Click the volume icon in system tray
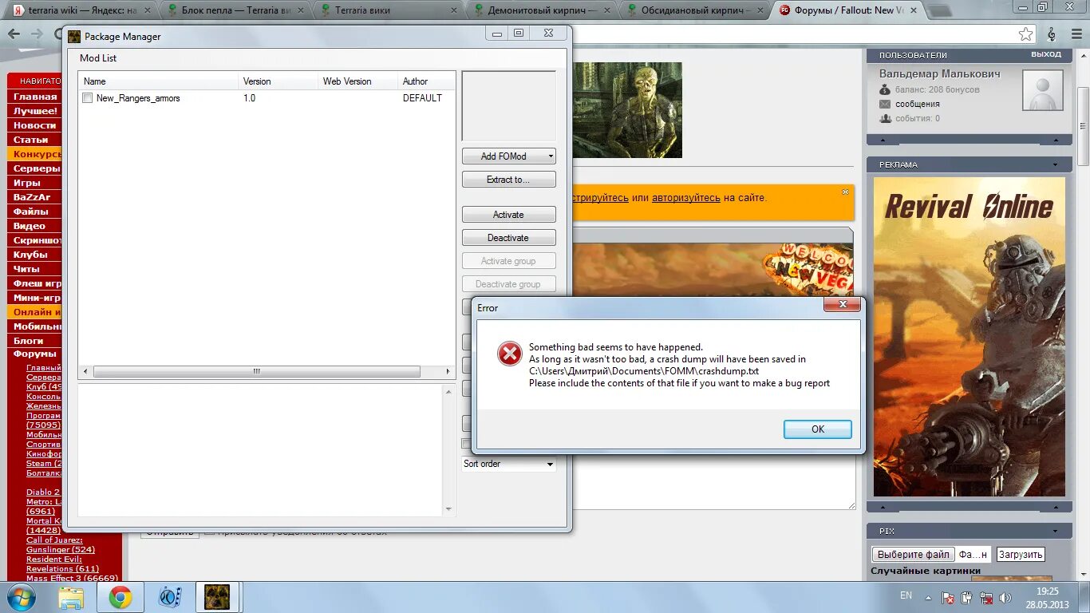Screen dimensions: 1090x613 (x=1005, y=597)
